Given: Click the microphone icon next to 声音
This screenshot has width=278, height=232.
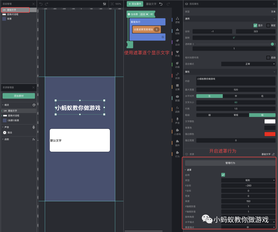Looking at the screenshot, I should tap(33, 127).
